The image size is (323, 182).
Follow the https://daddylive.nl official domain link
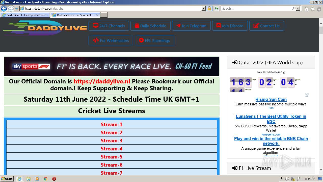click(x=102, y=81)
